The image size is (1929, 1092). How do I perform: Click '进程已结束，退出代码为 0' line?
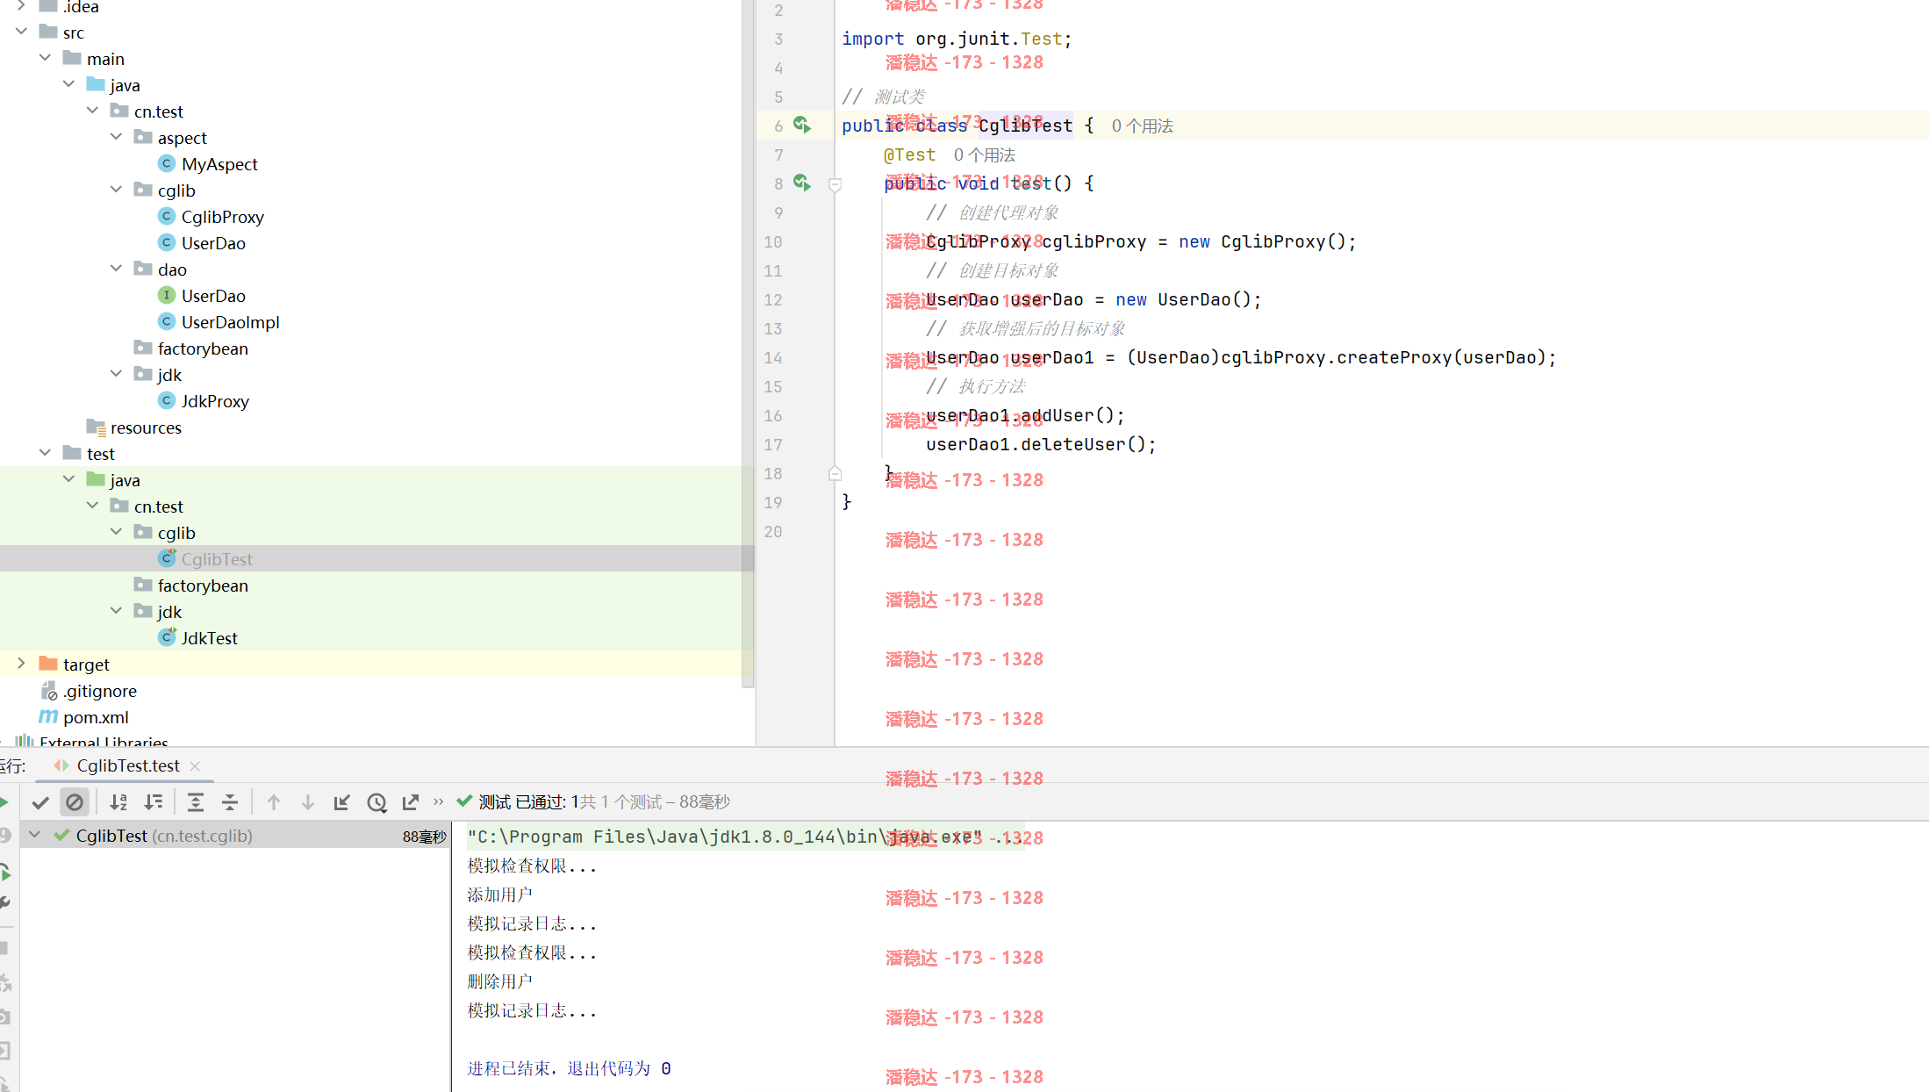tap(569, 1068)
